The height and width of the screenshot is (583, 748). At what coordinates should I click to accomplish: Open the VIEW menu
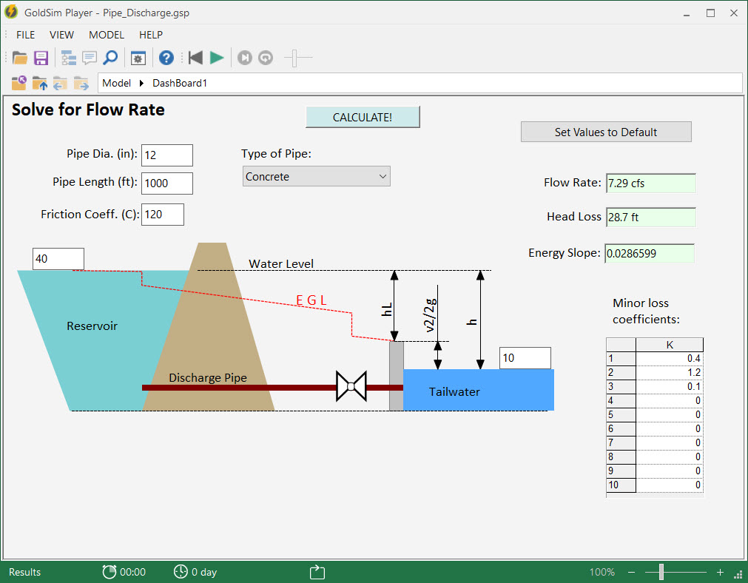pos(61,35)
